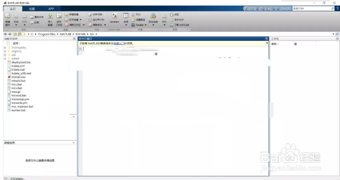Viewport: 340px width, 180px height.
Task: Expand the win64 folder
Action: [x=5, y=59]
